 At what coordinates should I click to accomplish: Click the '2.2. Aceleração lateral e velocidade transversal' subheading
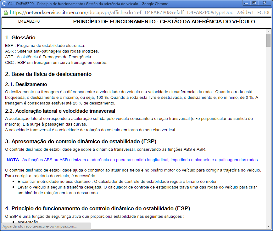pyautogui.click(x=60, y=111)
